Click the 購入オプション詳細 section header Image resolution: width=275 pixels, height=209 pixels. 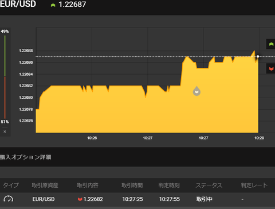click(26, 157)
